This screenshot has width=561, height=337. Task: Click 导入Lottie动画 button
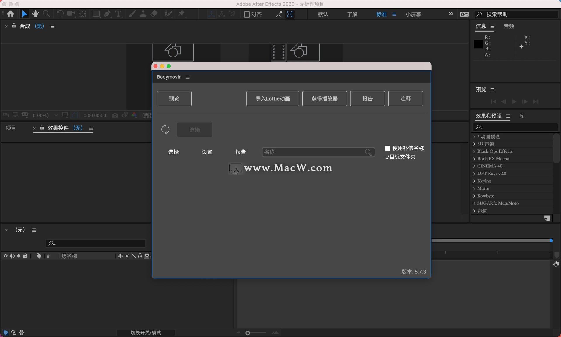[273, 98]
